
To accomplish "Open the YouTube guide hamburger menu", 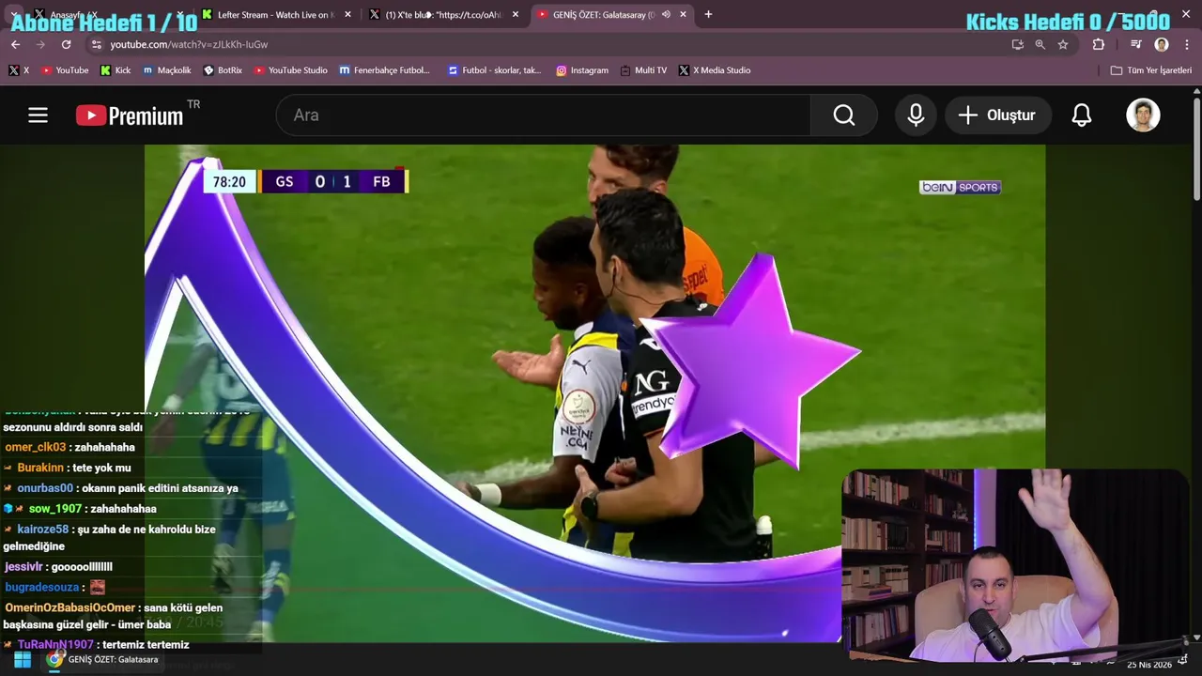I will tap(38, 115).
